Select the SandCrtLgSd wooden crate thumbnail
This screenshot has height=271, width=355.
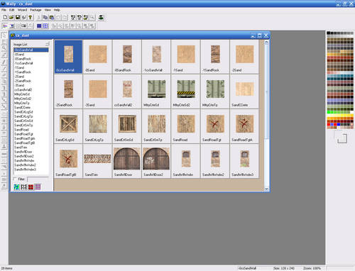(68, 126)
